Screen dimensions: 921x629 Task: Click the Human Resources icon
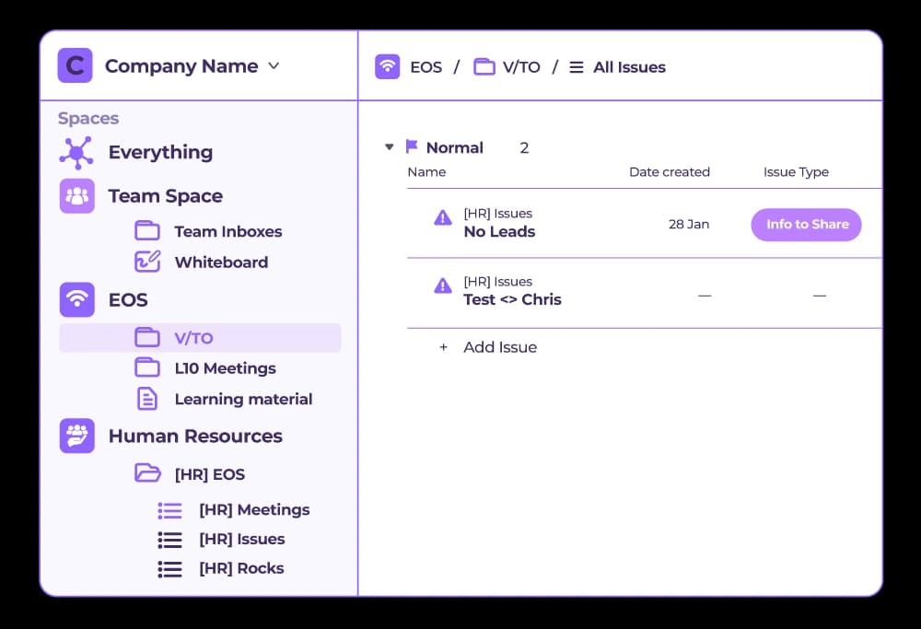pos(76,436)
